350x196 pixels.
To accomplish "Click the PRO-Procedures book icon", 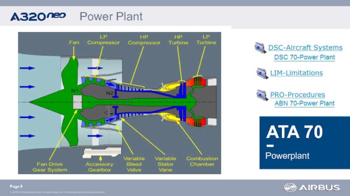I will pyautogui.click(x=262, y=95).
